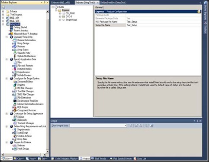The height and width of the screenshot is (162, 209).
Task: Expand the CD_ROM build node
Action: [60, 13]
